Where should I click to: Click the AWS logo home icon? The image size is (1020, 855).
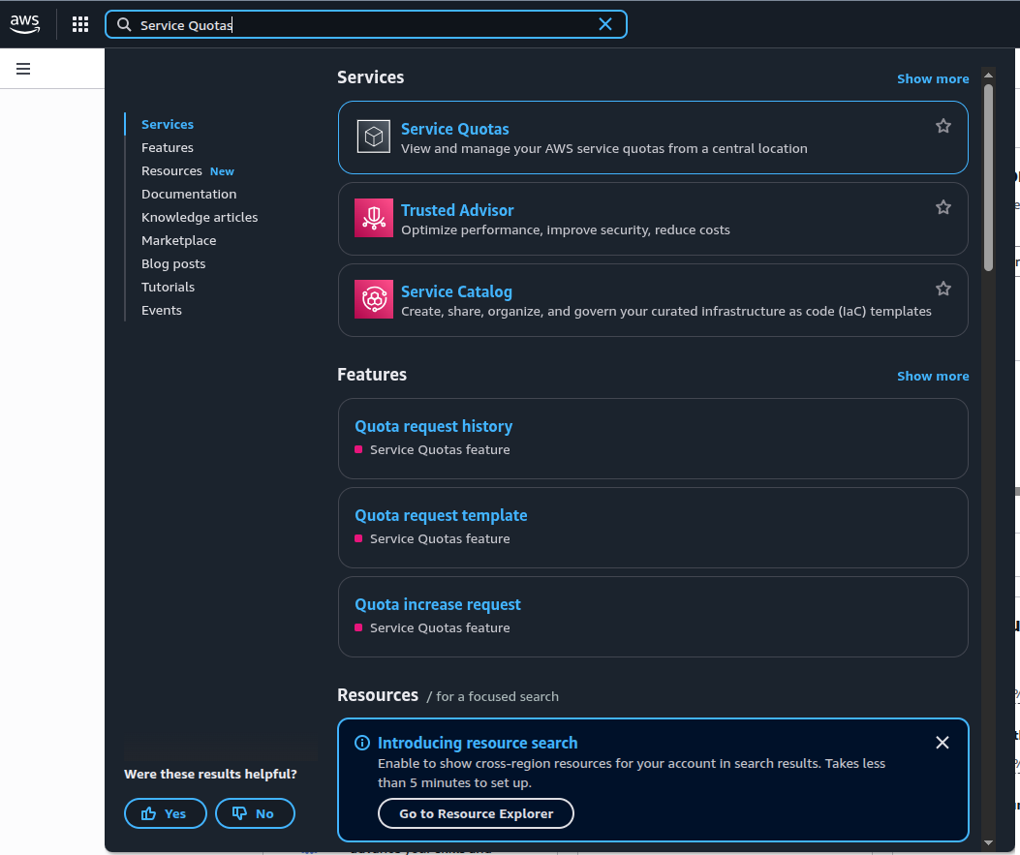(x=25, y=24)
